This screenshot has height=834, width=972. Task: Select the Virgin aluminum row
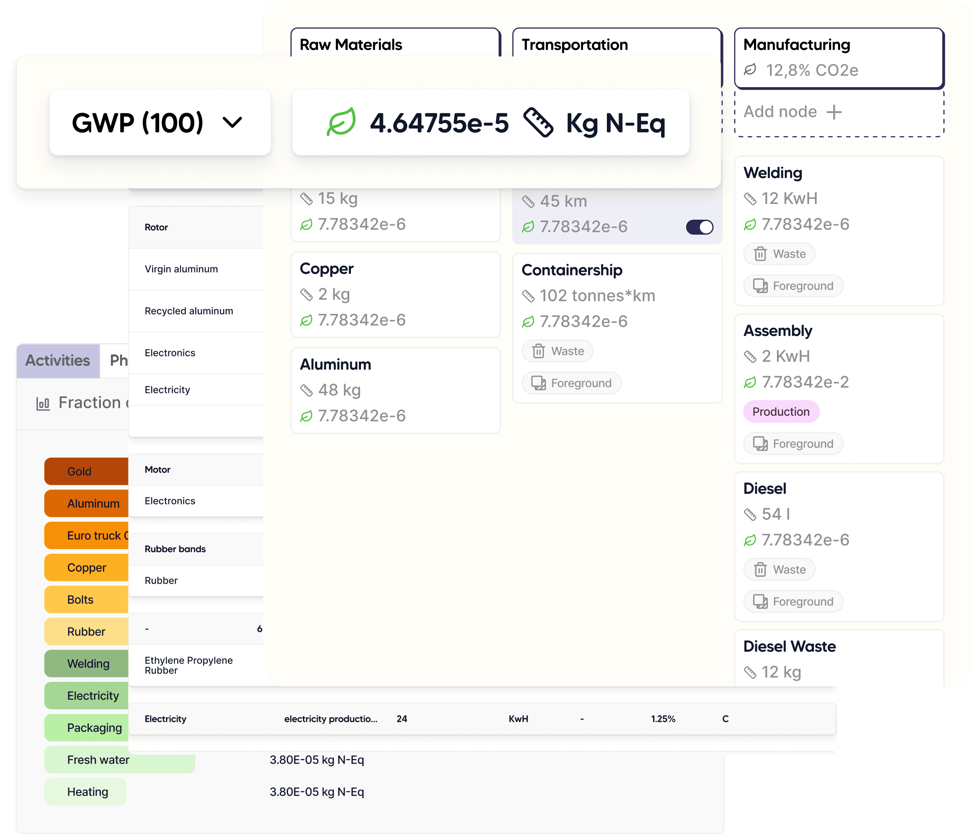tap(196, 269)
